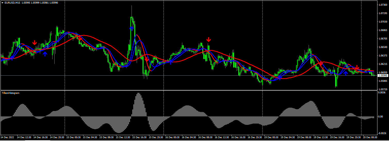Click the 15 Dec 00:30 time label
The width and height of the screenshot is (389, 141).
74,137
